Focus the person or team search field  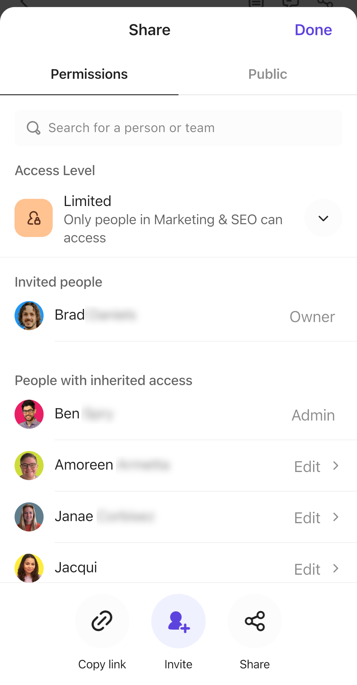tap(188, 128)
